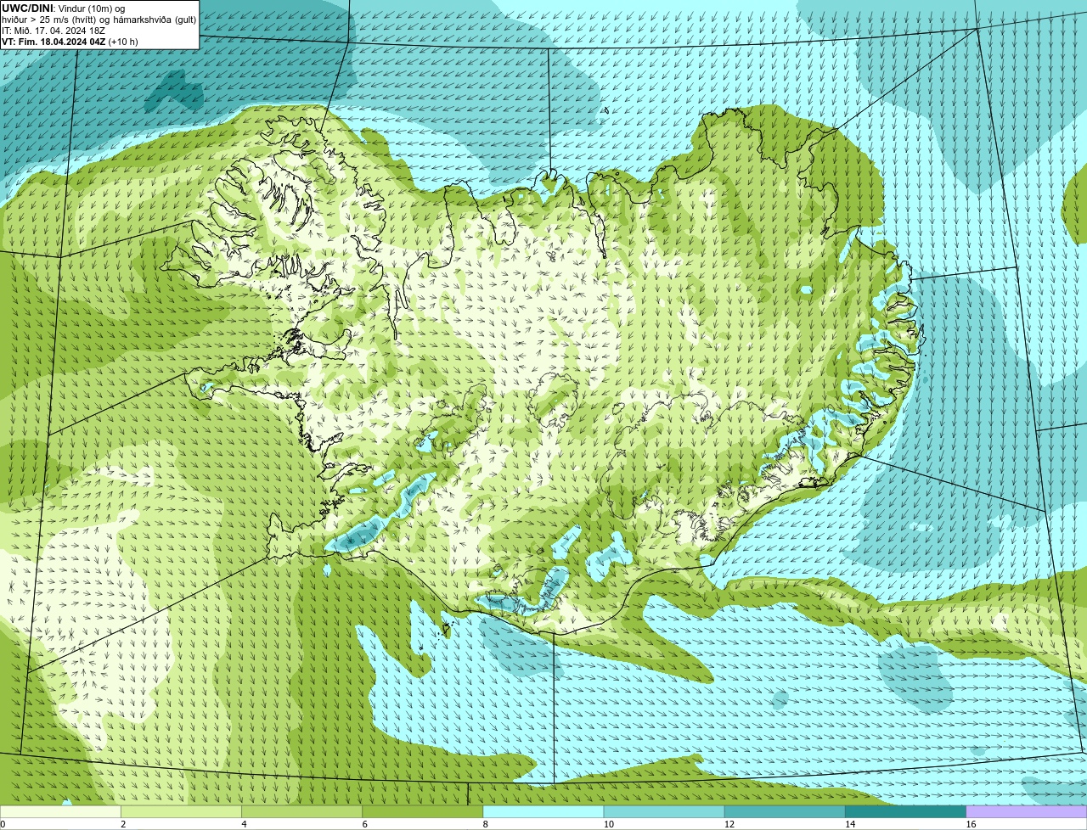Click the 14–16 m/s dark teal legend swatch
This screenshot has height=830, width=1087.
click(x=906, y=812)
